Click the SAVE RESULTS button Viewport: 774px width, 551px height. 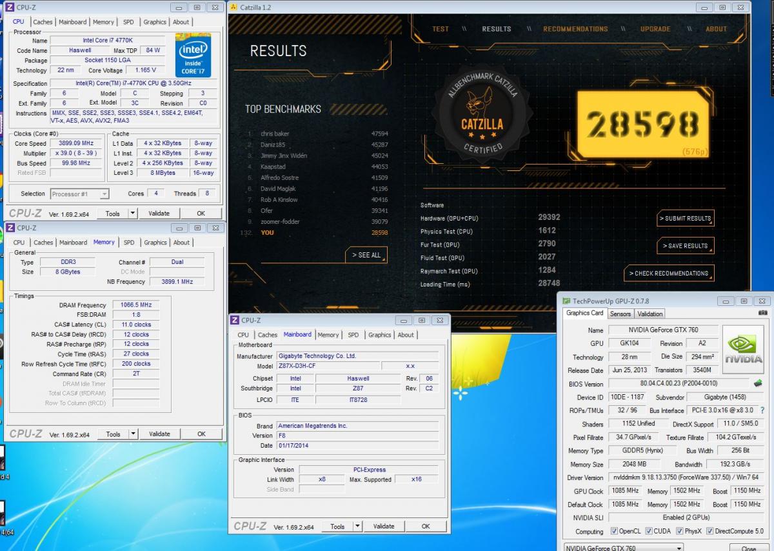pyautogui.click(x=685, y=245)
